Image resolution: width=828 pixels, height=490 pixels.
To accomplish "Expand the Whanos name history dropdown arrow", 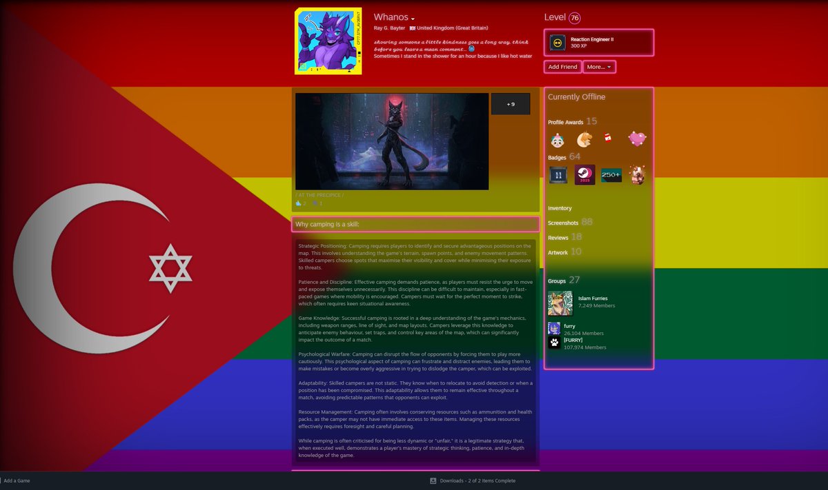I will (x=413, y=19).
